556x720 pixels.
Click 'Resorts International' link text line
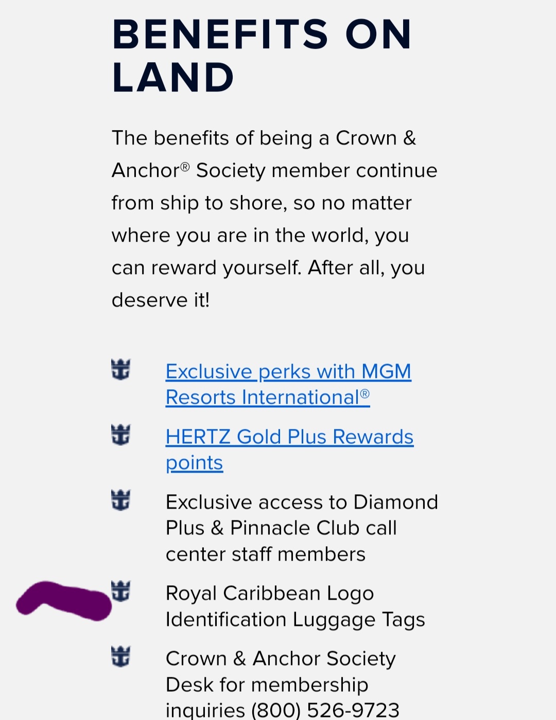pyautogui.click(x=268, y=397)
